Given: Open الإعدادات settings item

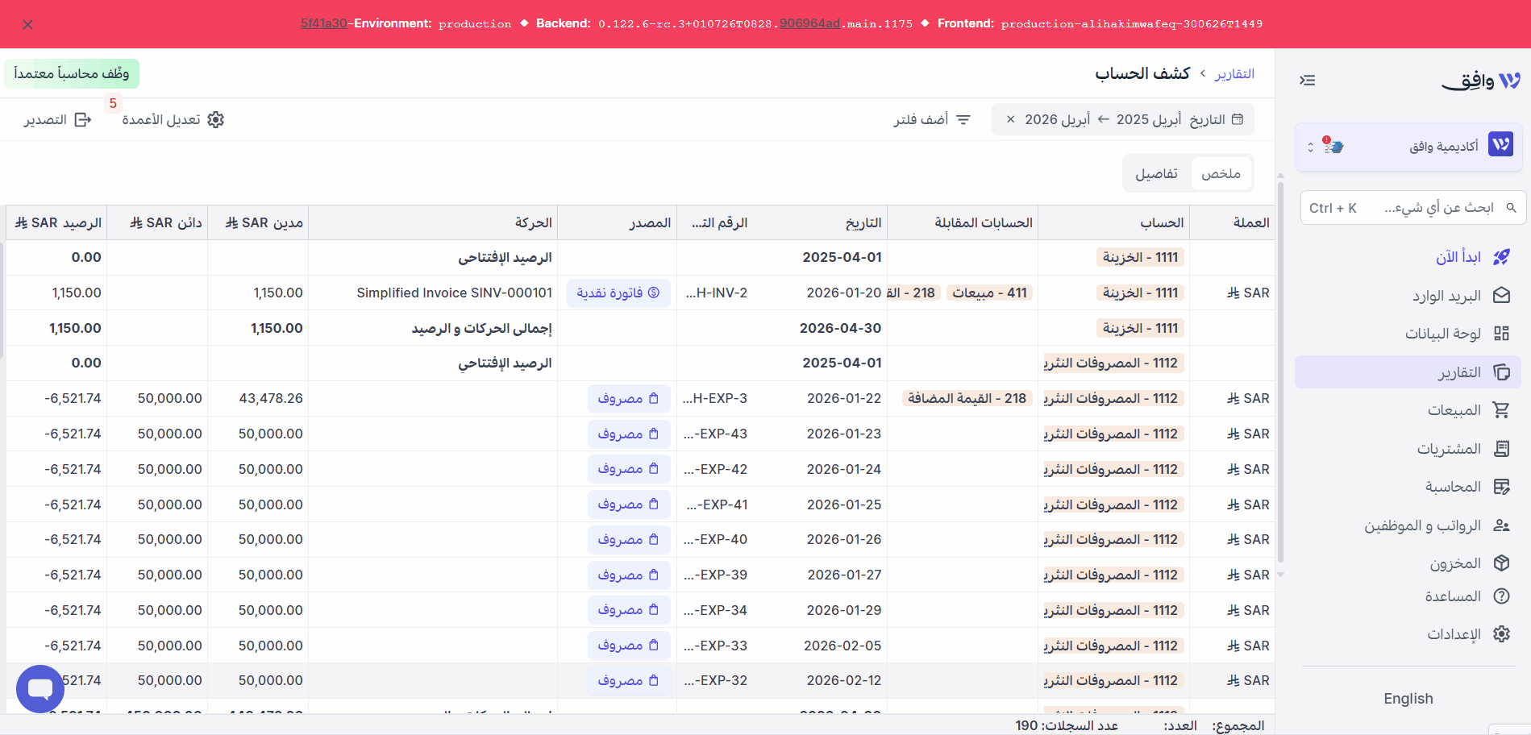Looking at the screenshot, I should pyautogui.click(x=1468, y=634).
